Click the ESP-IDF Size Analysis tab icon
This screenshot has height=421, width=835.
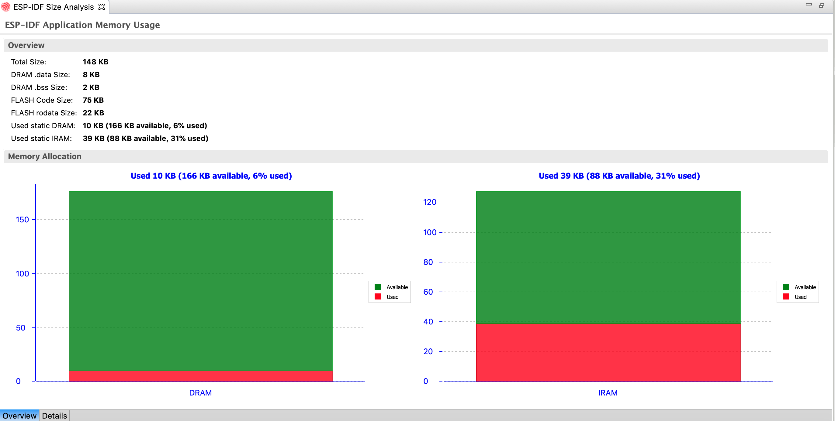click(x=6, y=7)
